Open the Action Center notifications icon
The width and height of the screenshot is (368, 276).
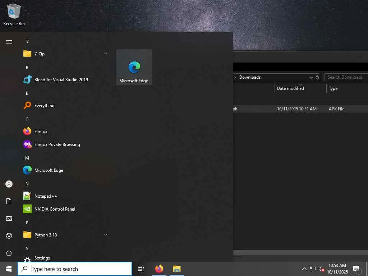tap(356, 269)
